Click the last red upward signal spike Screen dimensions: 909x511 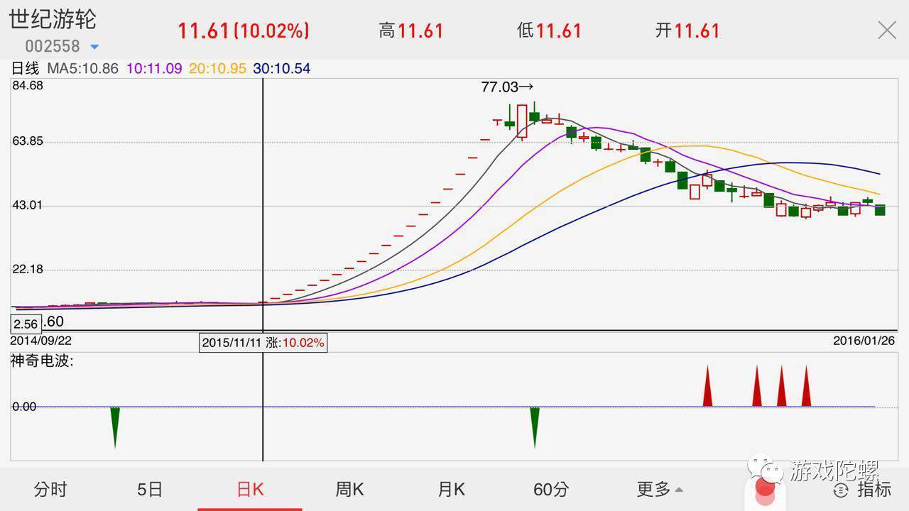[x=806, y=386]
